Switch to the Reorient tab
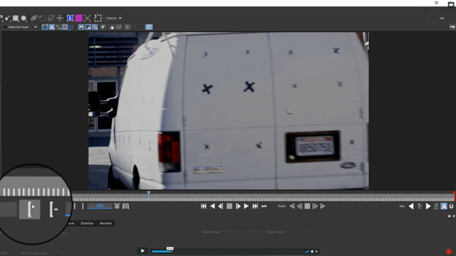 (105, 223)
